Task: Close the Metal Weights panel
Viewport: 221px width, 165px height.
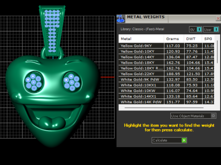Action: click(218, 18)
